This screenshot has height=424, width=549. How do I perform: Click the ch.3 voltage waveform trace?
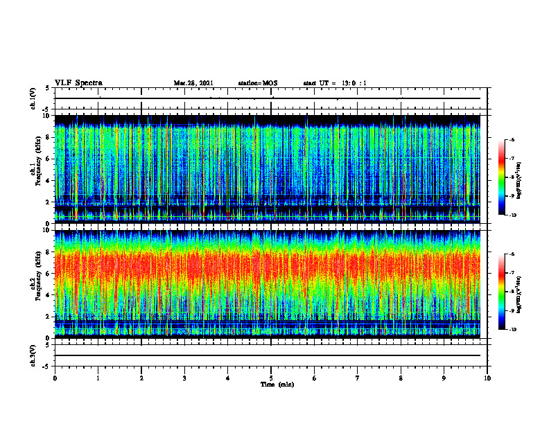(x=268, y=355)
